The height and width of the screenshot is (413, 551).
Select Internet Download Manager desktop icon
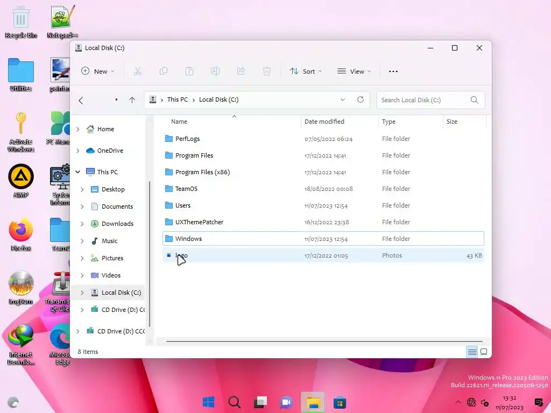click(21, 344)
